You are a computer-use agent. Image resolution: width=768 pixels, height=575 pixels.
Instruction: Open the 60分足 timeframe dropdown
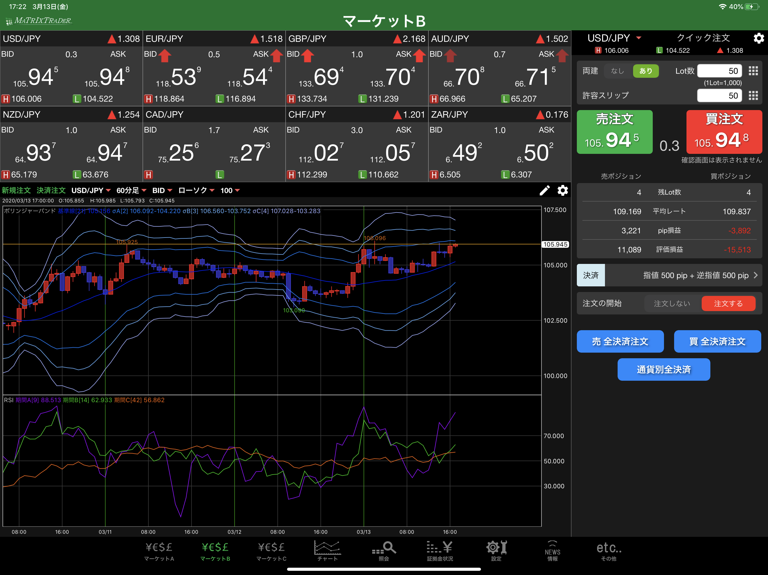pos(131,190)
